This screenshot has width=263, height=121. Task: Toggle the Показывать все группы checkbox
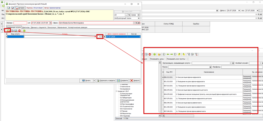pos(187,59)
